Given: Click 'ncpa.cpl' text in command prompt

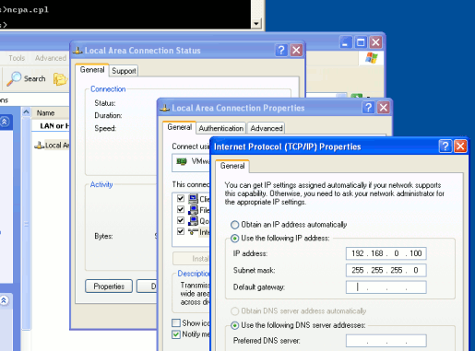Looking at the screenshot, I should pyautogui.click(x=28, y=9).
